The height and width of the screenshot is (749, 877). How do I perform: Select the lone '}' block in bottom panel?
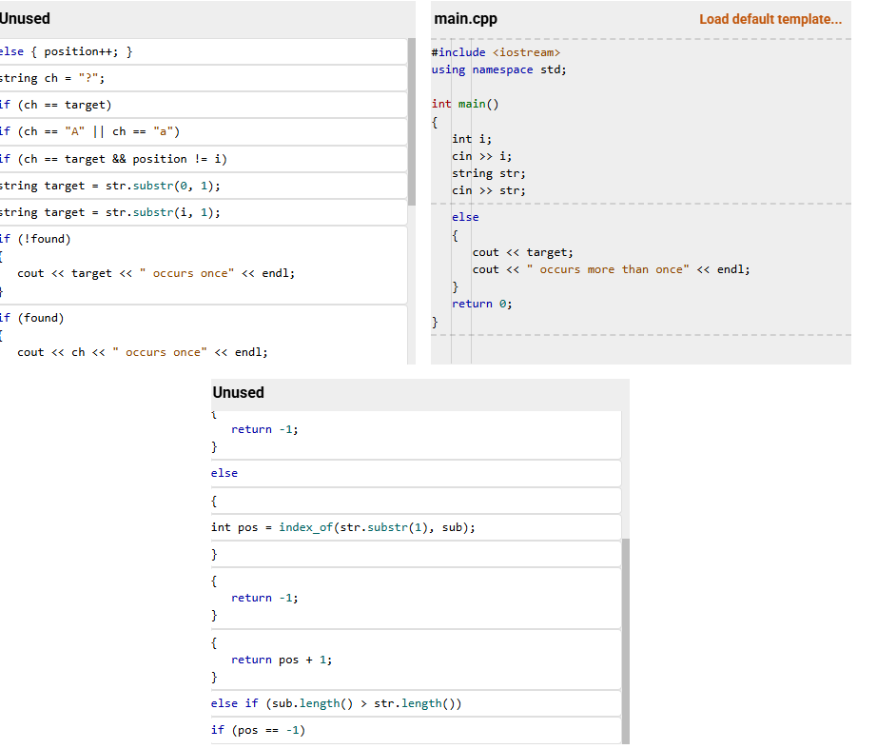[x=416, y=554]
